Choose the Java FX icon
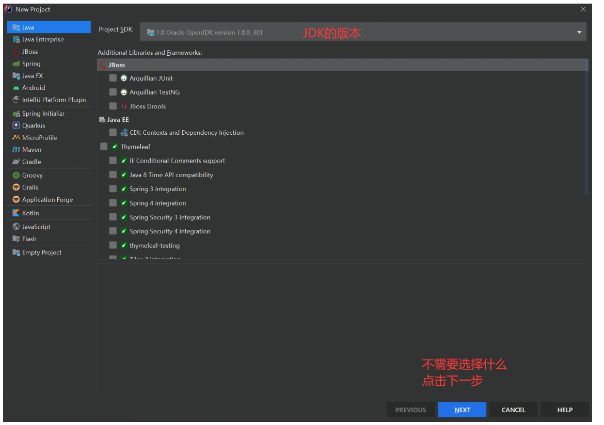The height and width of the screenshot is (425, 604). pos(16,76)
